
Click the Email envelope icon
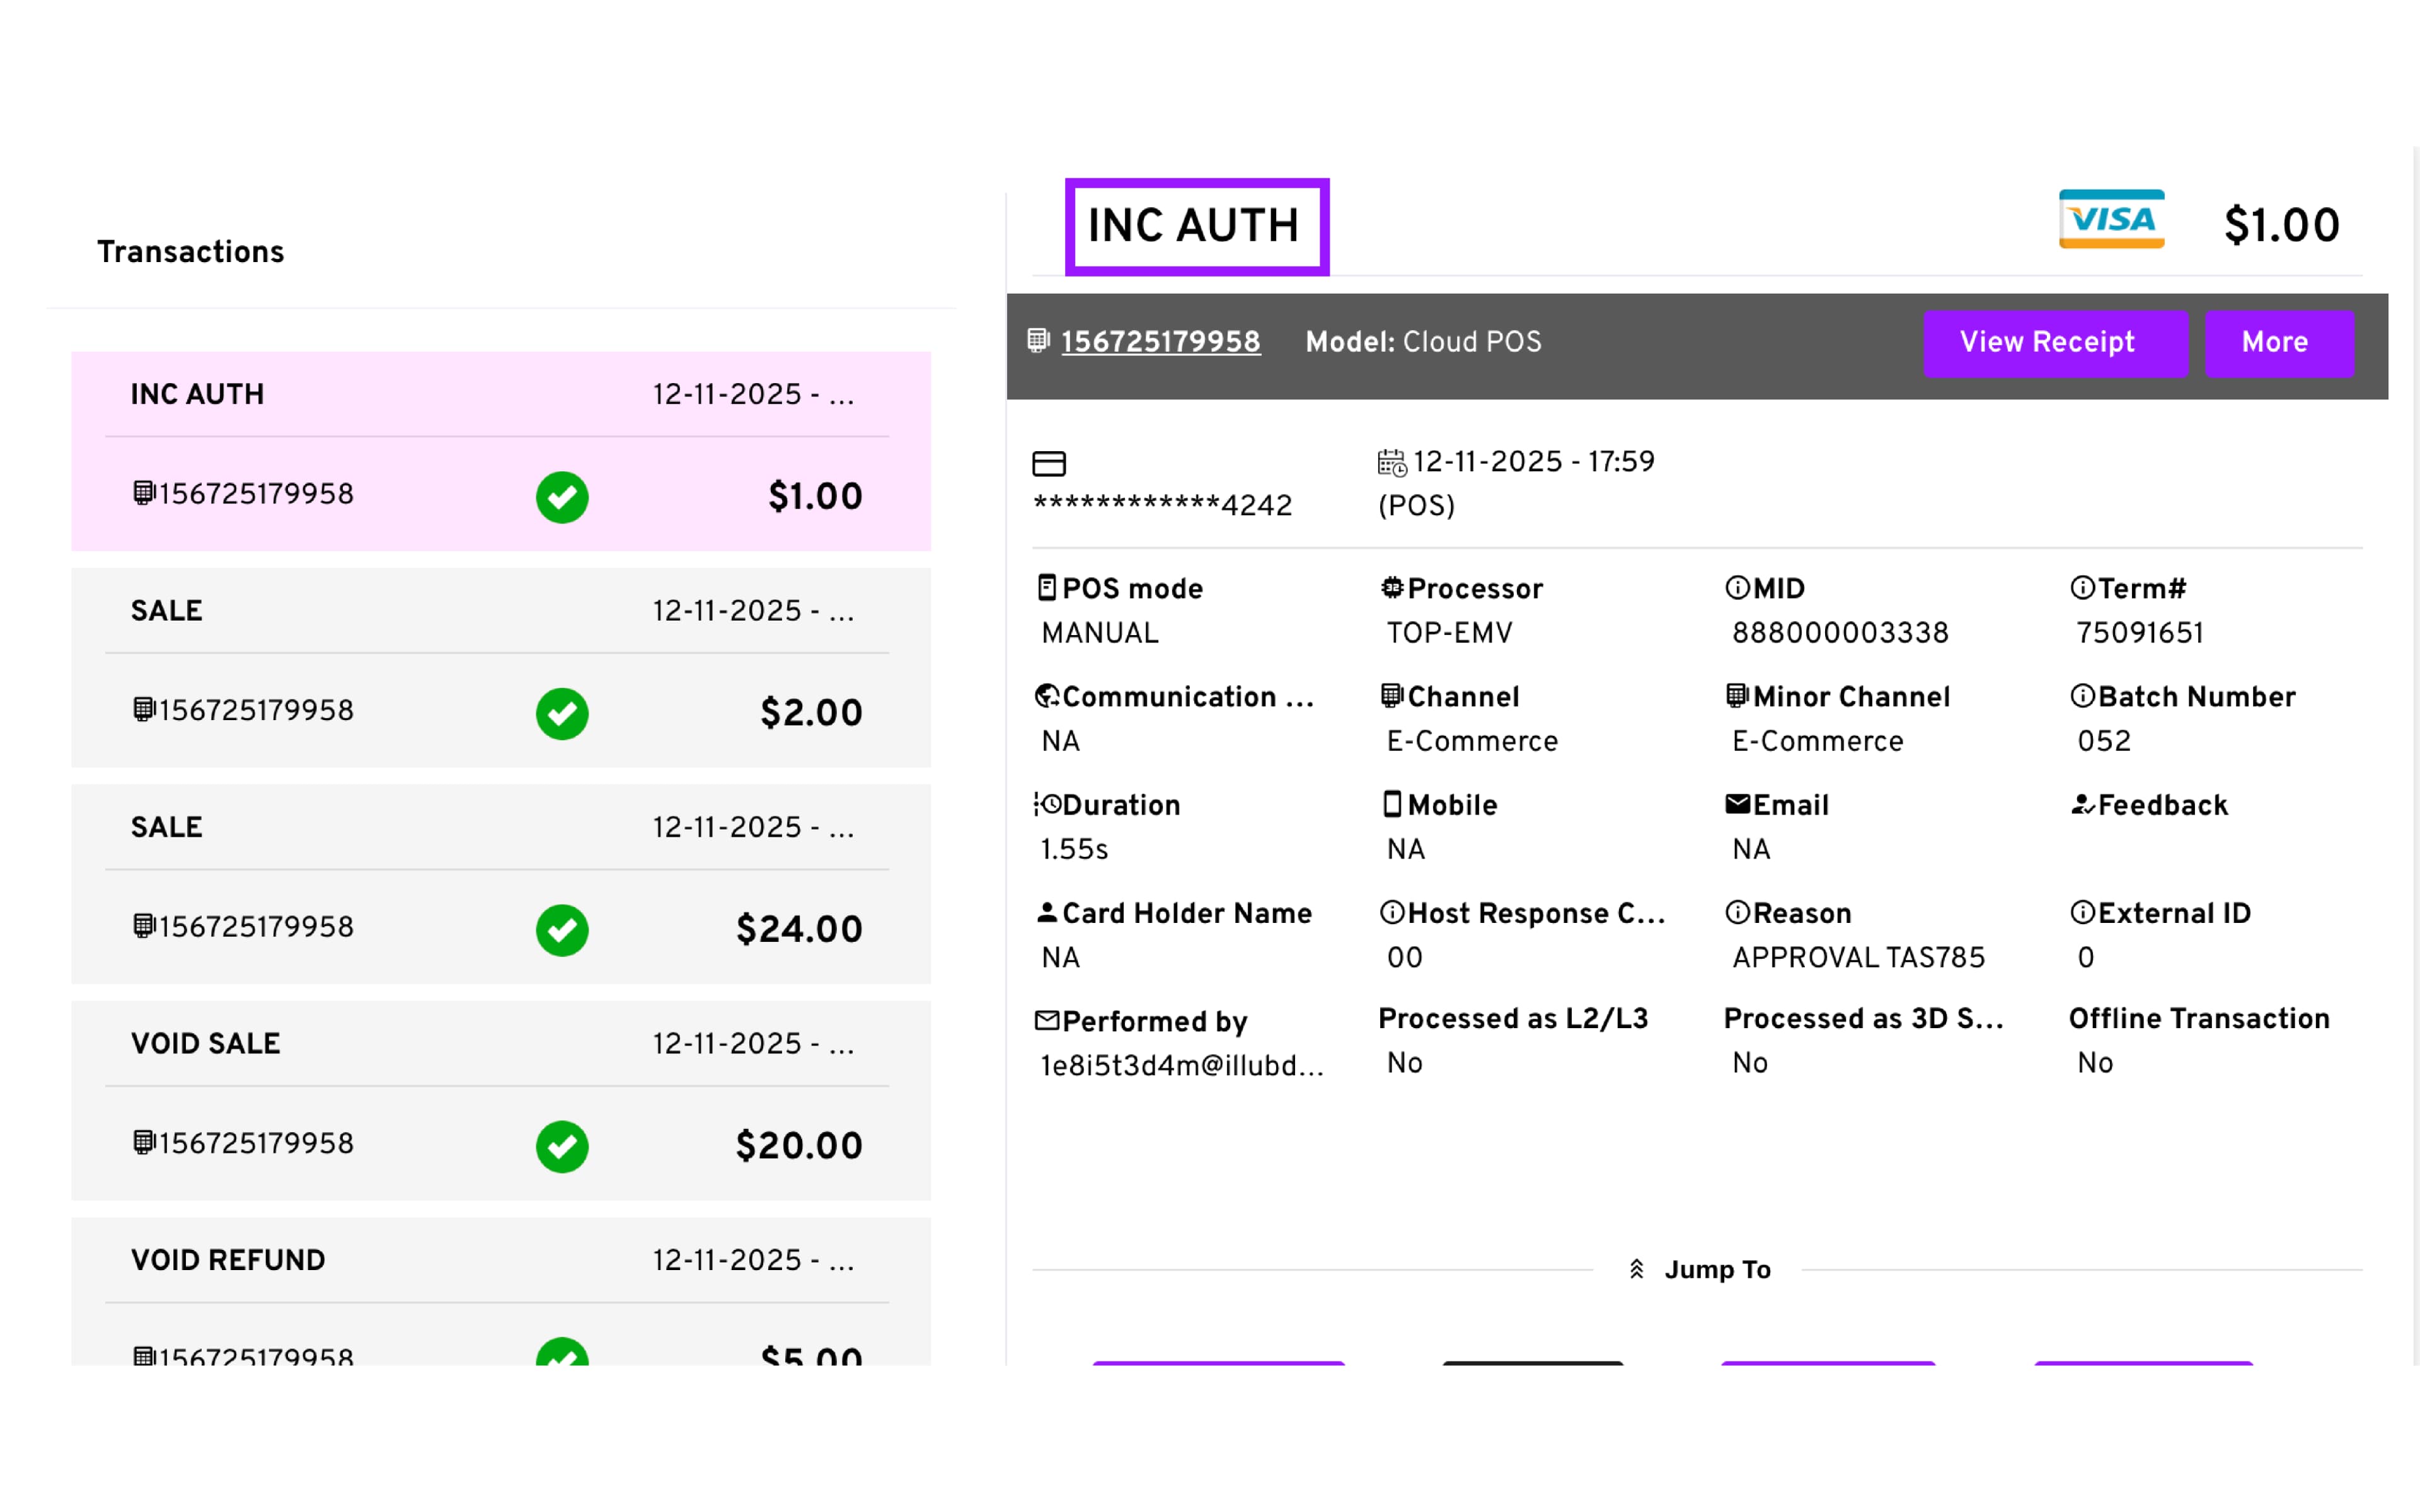pos(1737,804)
